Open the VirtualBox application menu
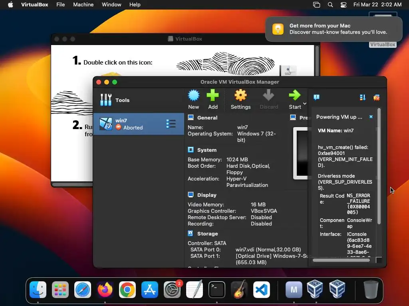The height and width of the screenshot is (306, 409). click(x=34, y=5)
